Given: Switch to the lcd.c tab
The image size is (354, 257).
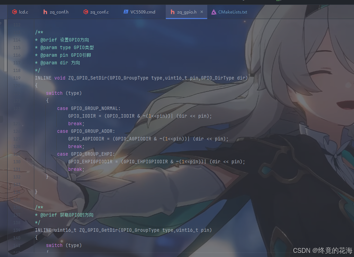Looking at the screenshot, I should 20,12.
